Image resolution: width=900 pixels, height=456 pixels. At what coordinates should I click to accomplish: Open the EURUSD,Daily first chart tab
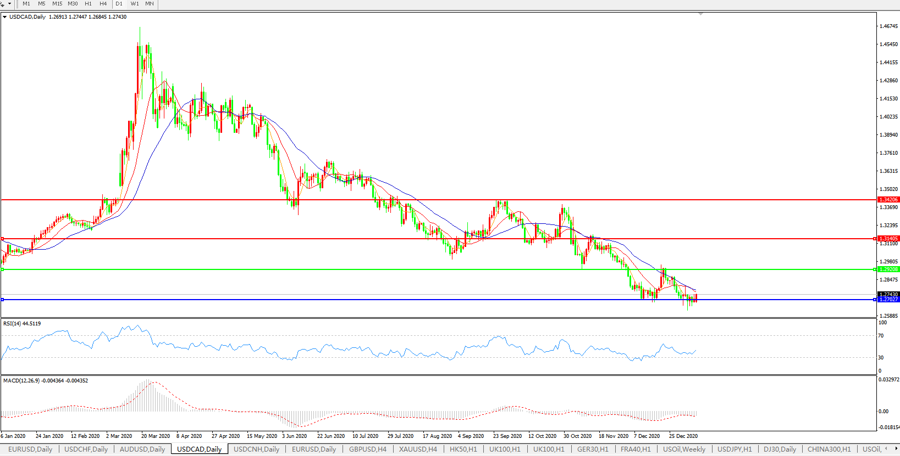pyautogui.click(x=30, y=449)
